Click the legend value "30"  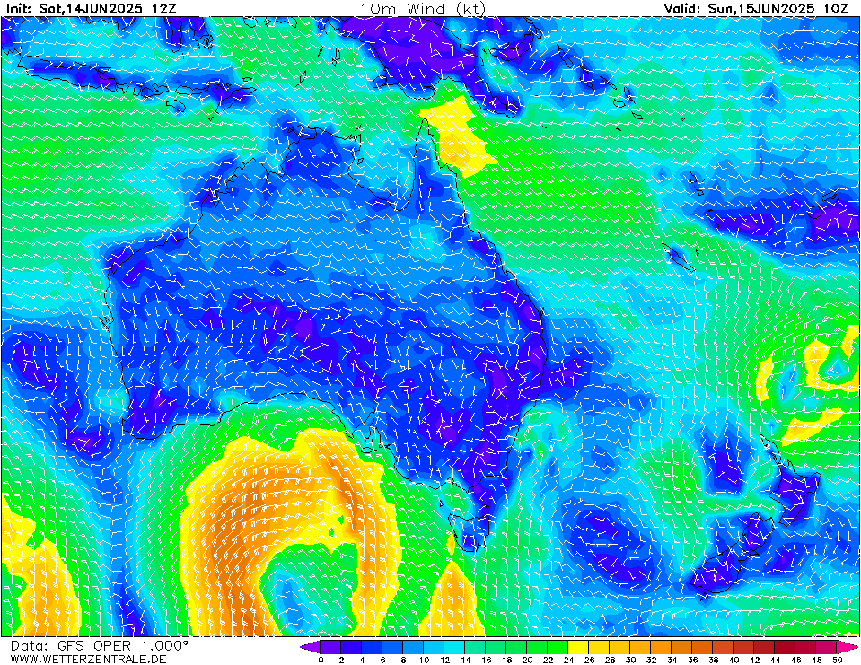630,660
